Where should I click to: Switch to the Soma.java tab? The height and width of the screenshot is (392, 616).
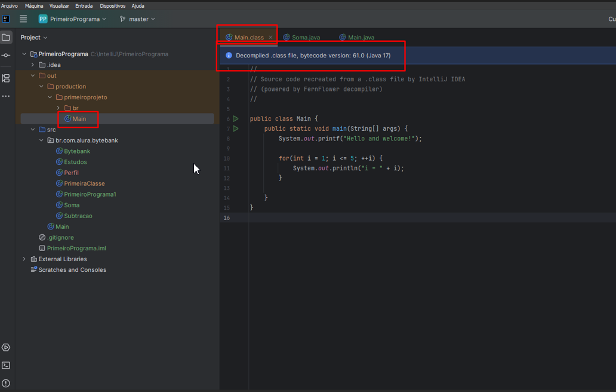coord(306,38)
